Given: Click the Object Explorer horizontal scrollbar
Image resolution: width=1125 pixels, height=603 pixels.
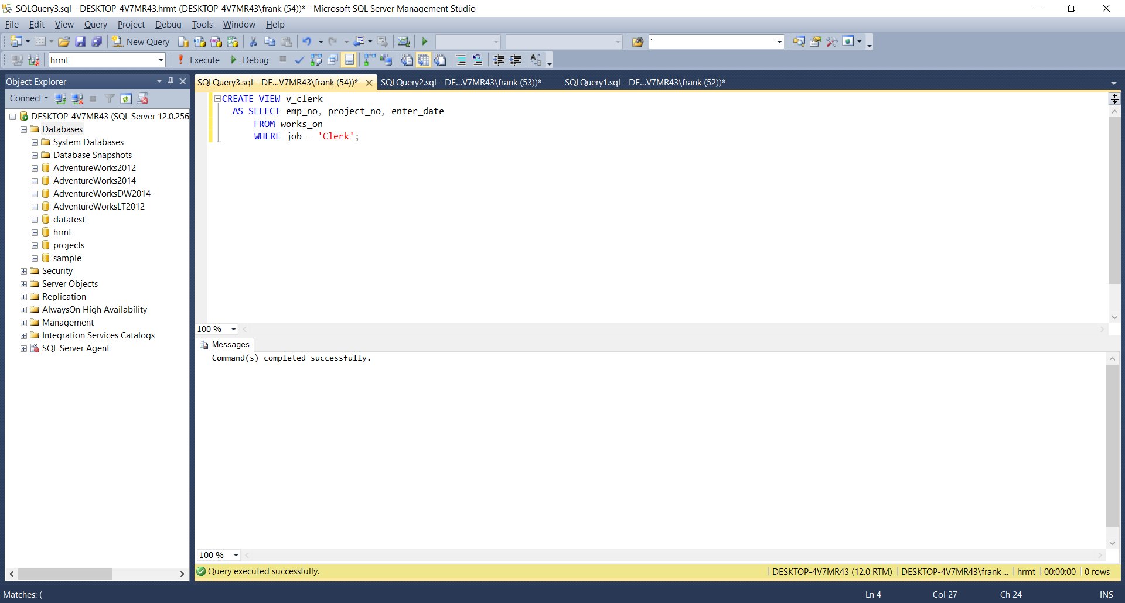Looking at the screenshot, I should coord(66,574).
